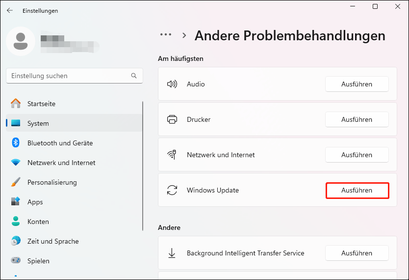Click the Drucker row label
This screenshot has height=280, width=409.
[199, 119]
